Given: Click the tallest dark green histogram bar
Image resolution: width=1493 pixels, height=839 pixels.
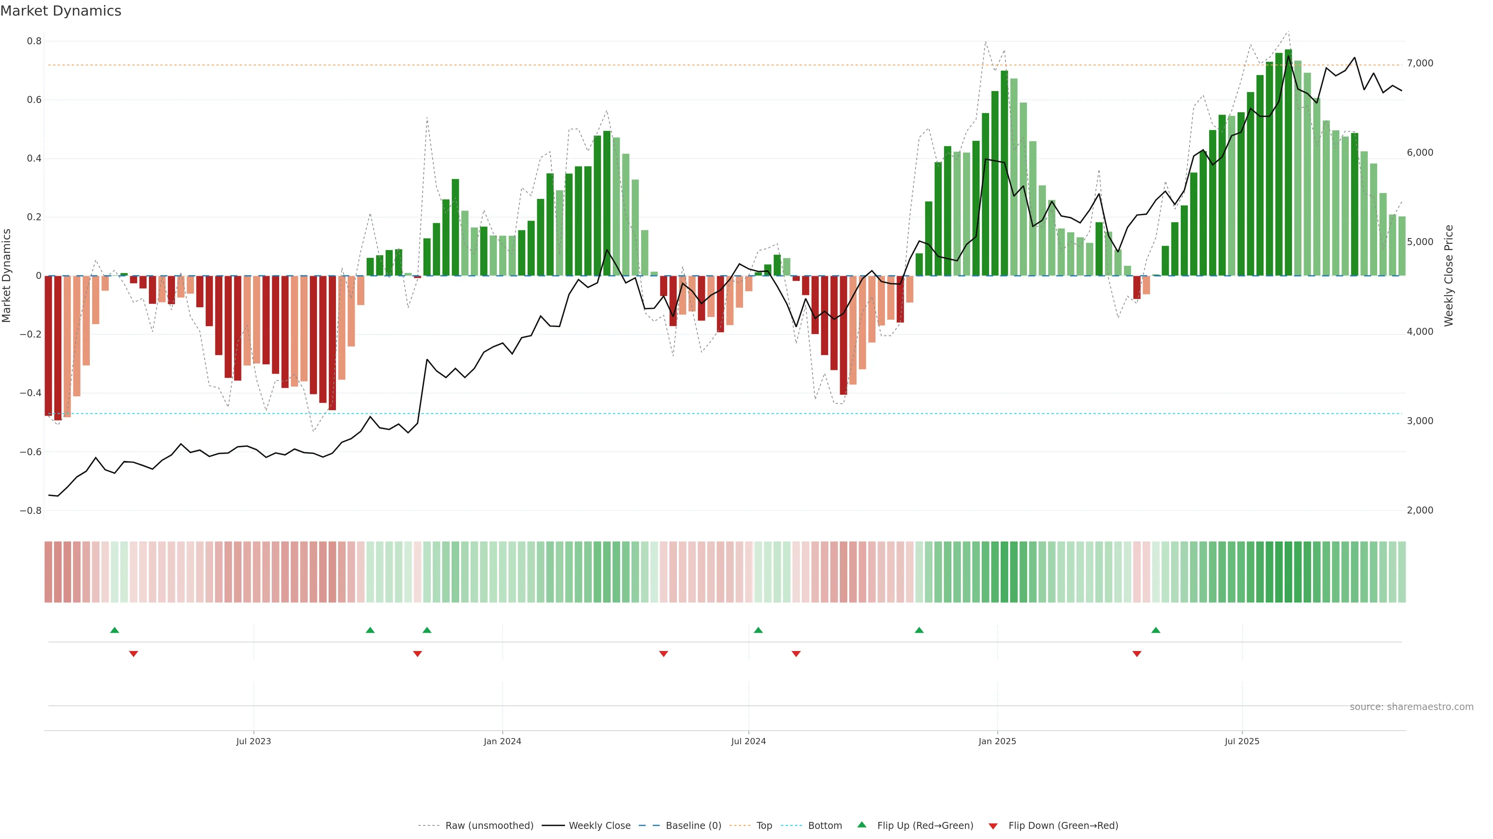Looking at the screenshot, I should [1288, 162].
